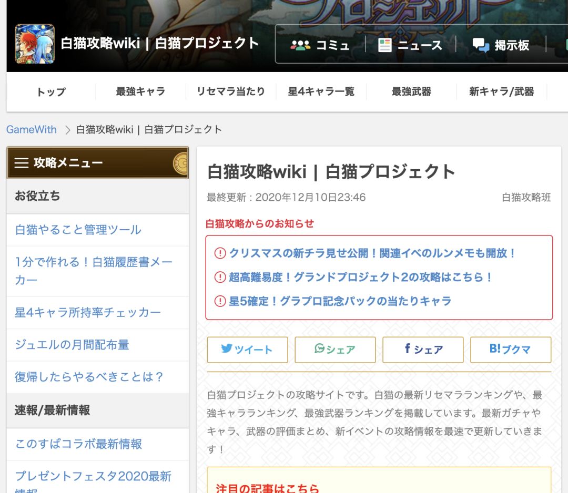
Task: Share the page with the Twitter bird icon
Action: 227,350
